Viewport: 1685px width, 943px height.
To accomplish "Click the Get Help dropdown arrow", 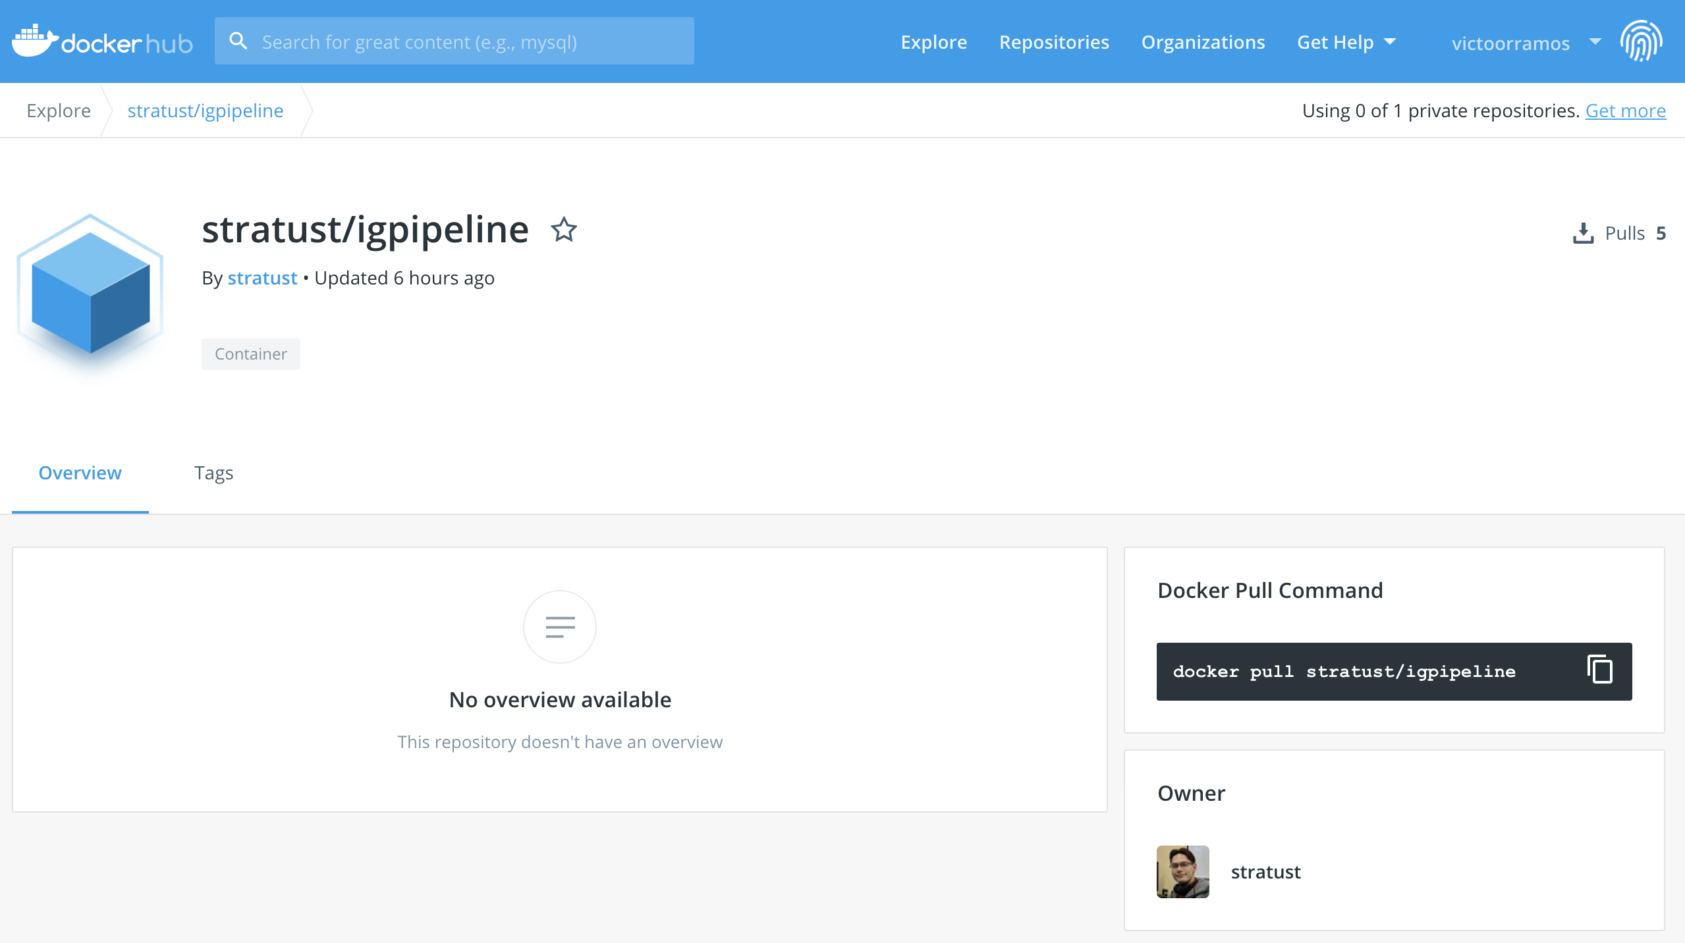I will 1390,41.
